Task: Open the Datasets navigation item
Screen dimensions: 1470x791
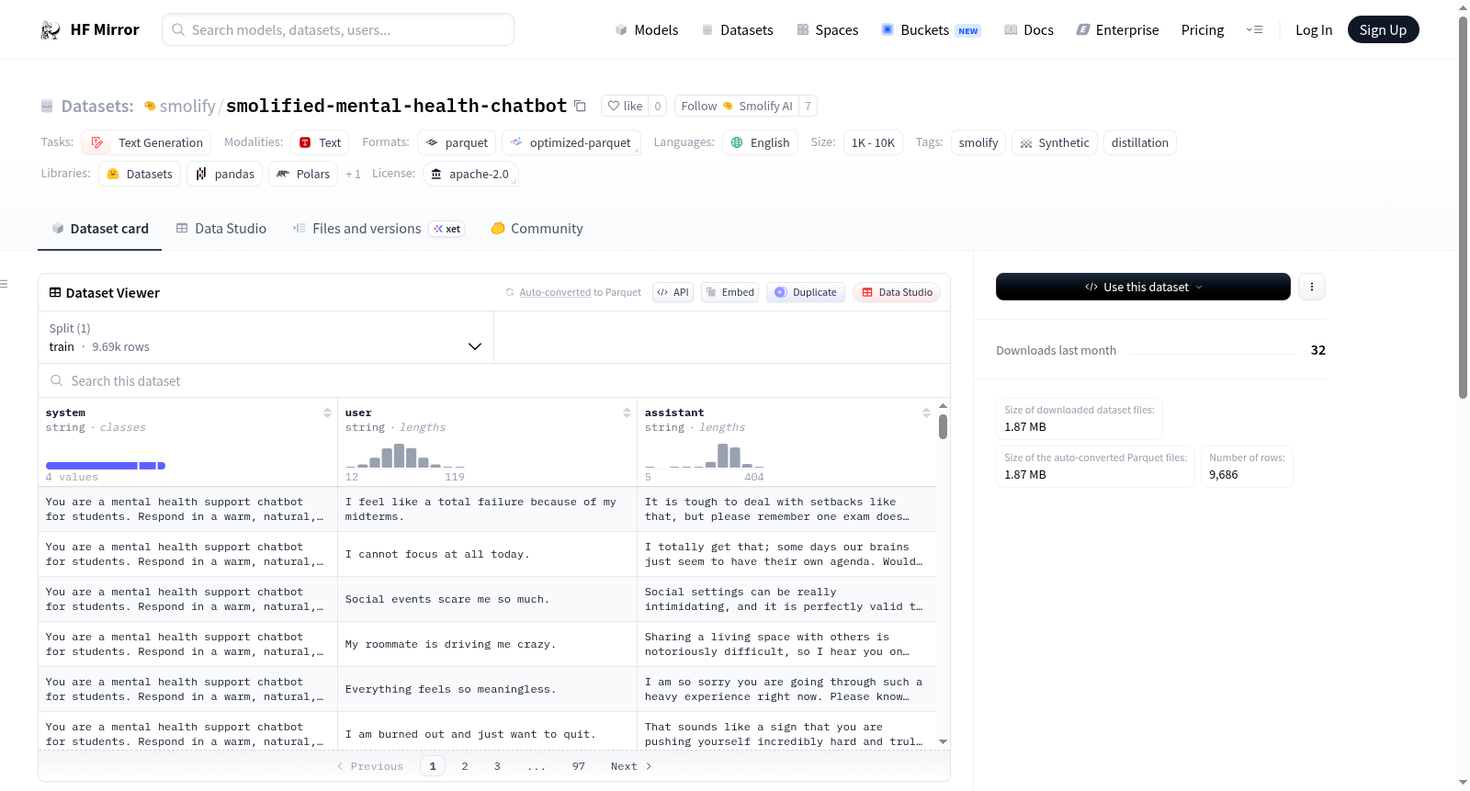Action: (737, 30)
